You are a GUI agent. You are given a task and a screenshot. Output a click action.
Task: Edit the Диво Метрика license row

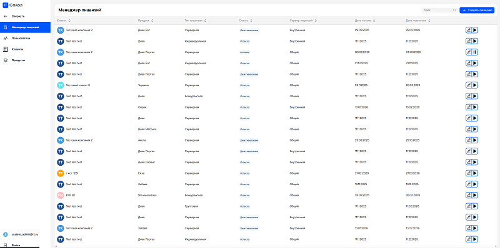pos(468,129)
